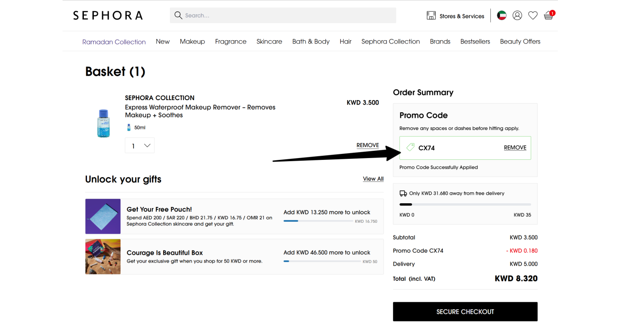Click the Delivery KWD 5.000 value
This screenshot has width=620, height=326.
click(523, 264)
